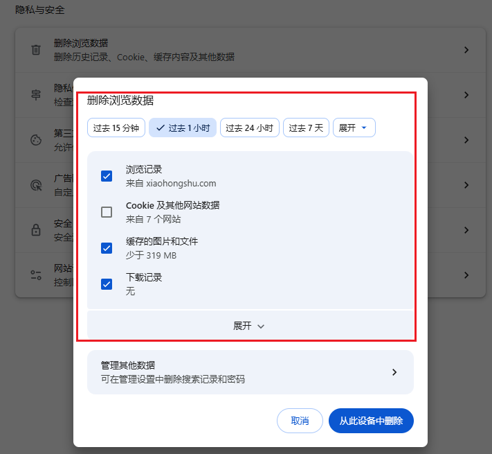Click 隐私与安全 page heading

pos(40,10)
